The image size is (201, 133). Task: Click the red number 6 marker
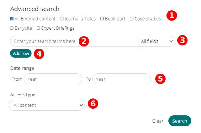93,104
